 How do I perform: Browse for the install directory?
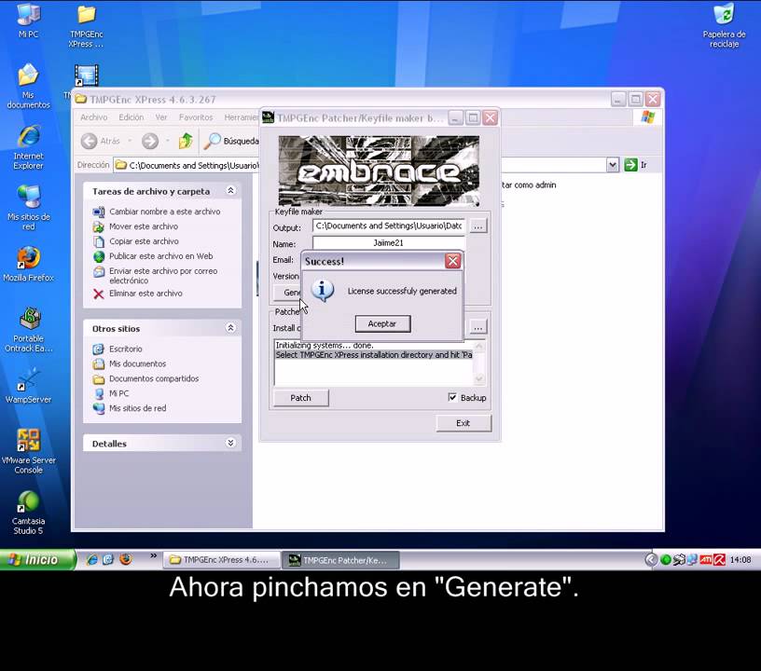(x=478, y=328)
